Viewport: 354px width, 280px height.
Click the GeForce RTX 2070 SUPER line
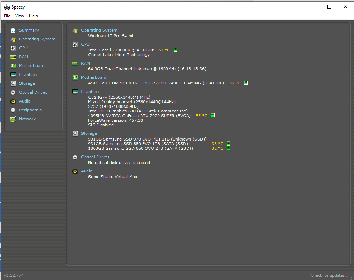coord(139,116)
